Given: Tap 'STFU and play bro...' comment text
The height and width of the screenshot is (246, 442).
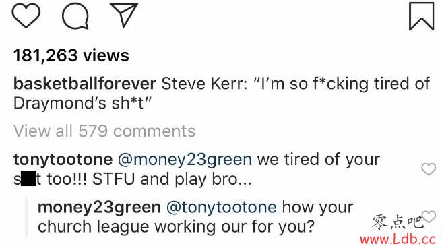Looking at the screenshot, I should click(x=172, y=179).
